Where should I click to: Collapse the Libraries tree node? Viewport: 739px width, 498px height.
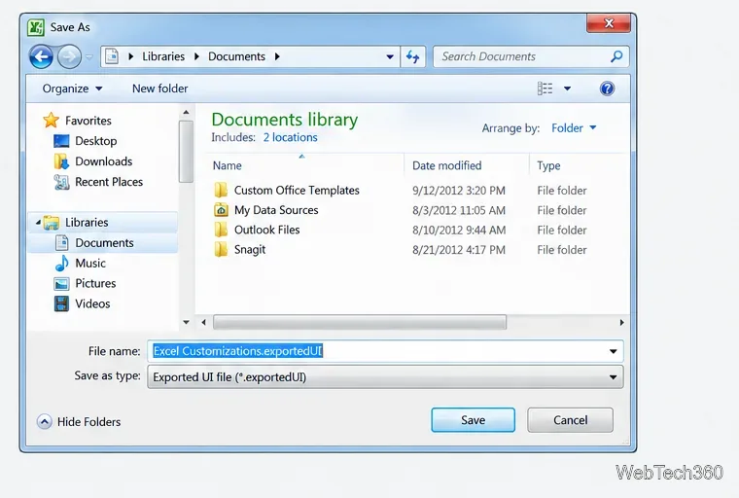tap(38, 222)
